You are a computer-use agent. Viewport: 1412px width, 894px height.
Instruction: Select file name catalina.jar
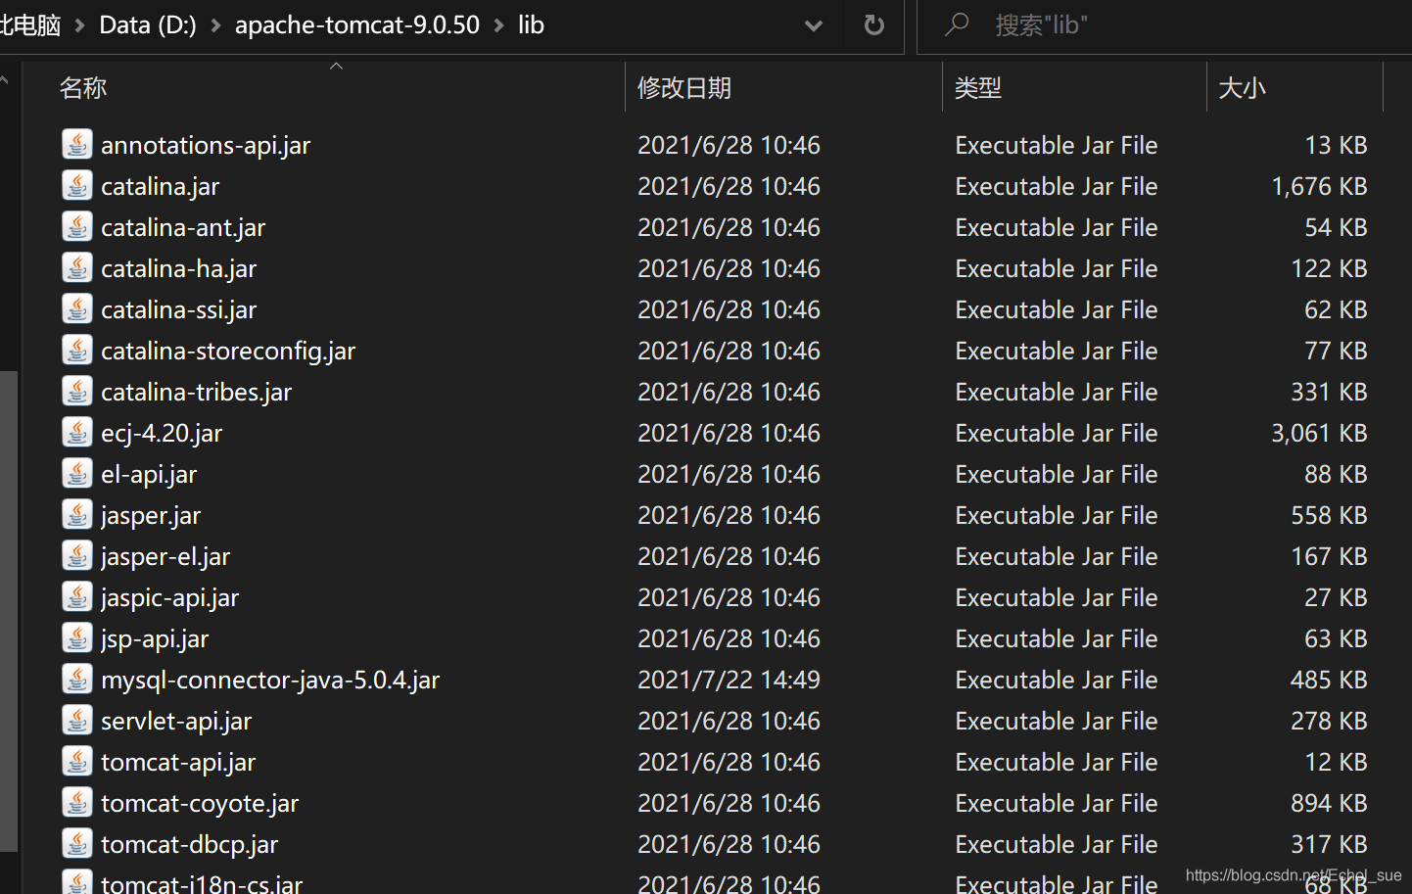[x=161, y=186]
